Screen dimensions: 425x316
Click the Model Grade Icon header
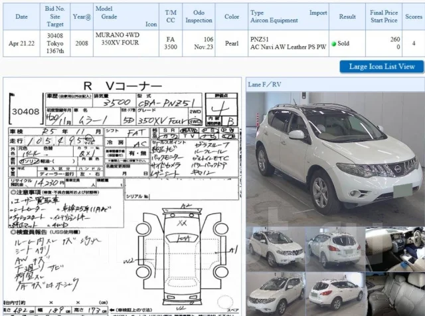[x=126, y=17]
